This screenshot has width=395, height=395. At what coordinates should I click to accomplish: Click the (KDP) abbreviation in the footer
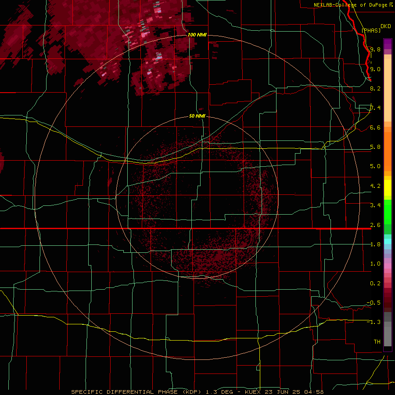point(191,392)
